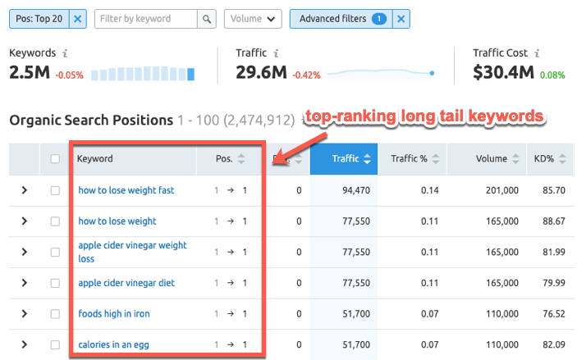Focus the Filter by keyword field
This screenshot has height=360, width=577.
(146, 19)
